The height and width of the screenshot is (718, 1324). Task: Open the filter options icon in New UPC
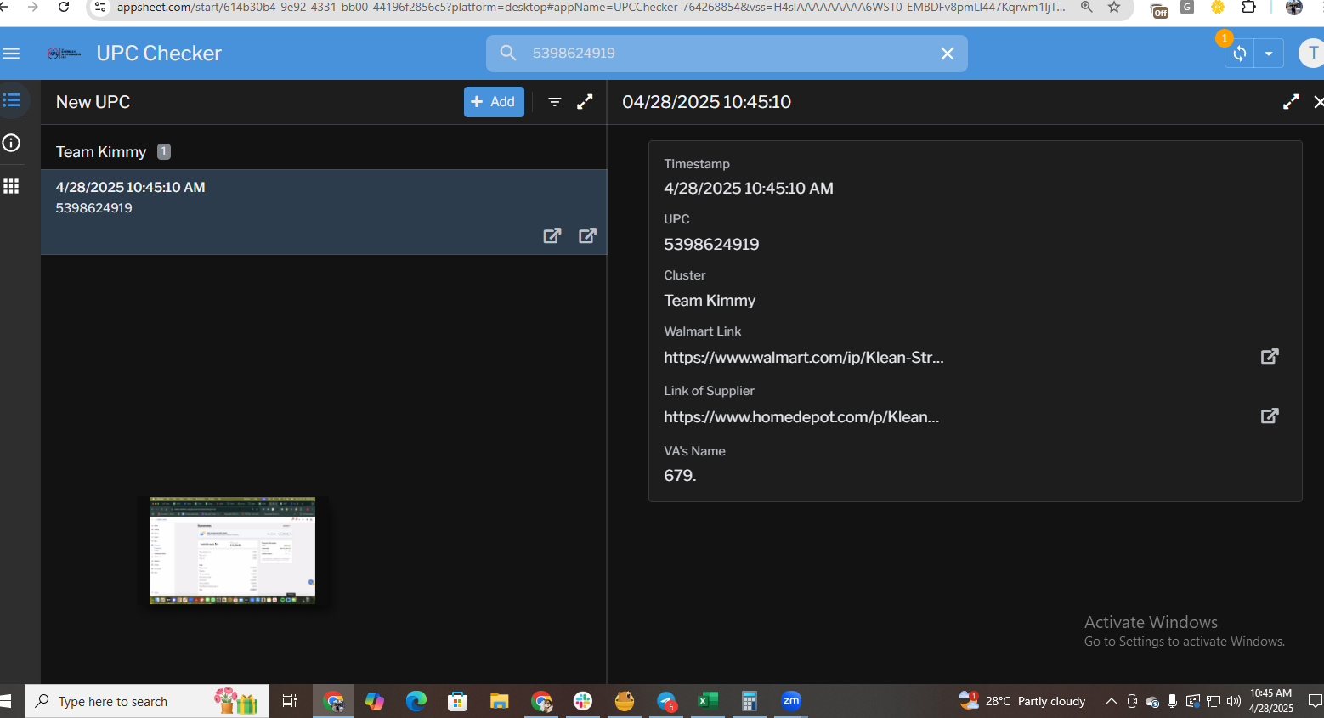coord(555,102)
